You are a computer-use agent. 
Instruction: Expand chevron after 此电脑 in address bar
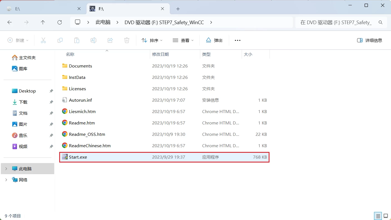click(117, 22)
